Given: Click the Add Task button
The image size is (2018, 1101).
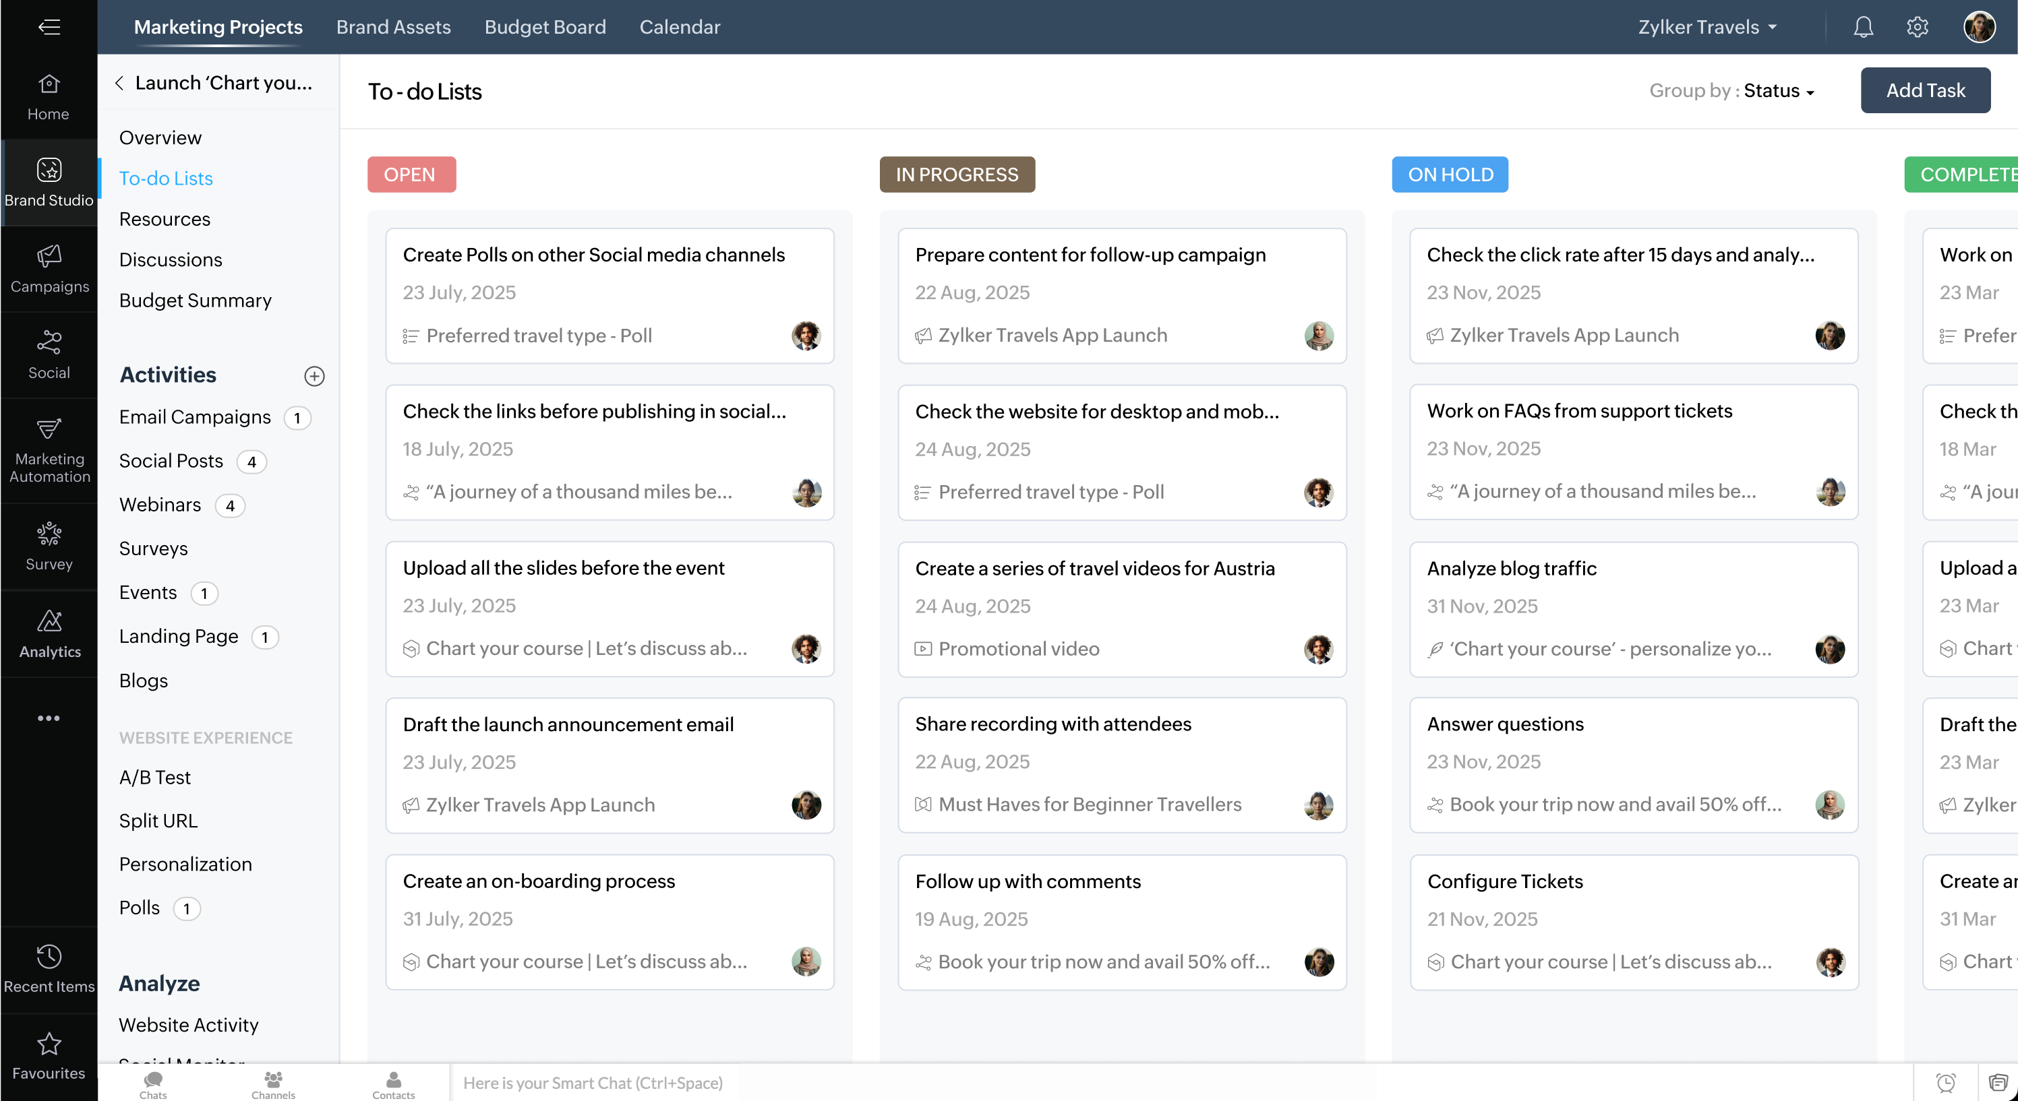Looking at the screenshot, I should coord(1925,91).
